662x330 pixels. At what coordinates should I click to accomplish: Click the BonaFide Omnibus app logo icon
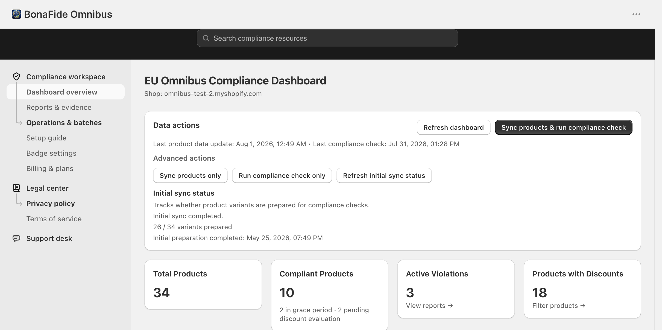[16, 14]
